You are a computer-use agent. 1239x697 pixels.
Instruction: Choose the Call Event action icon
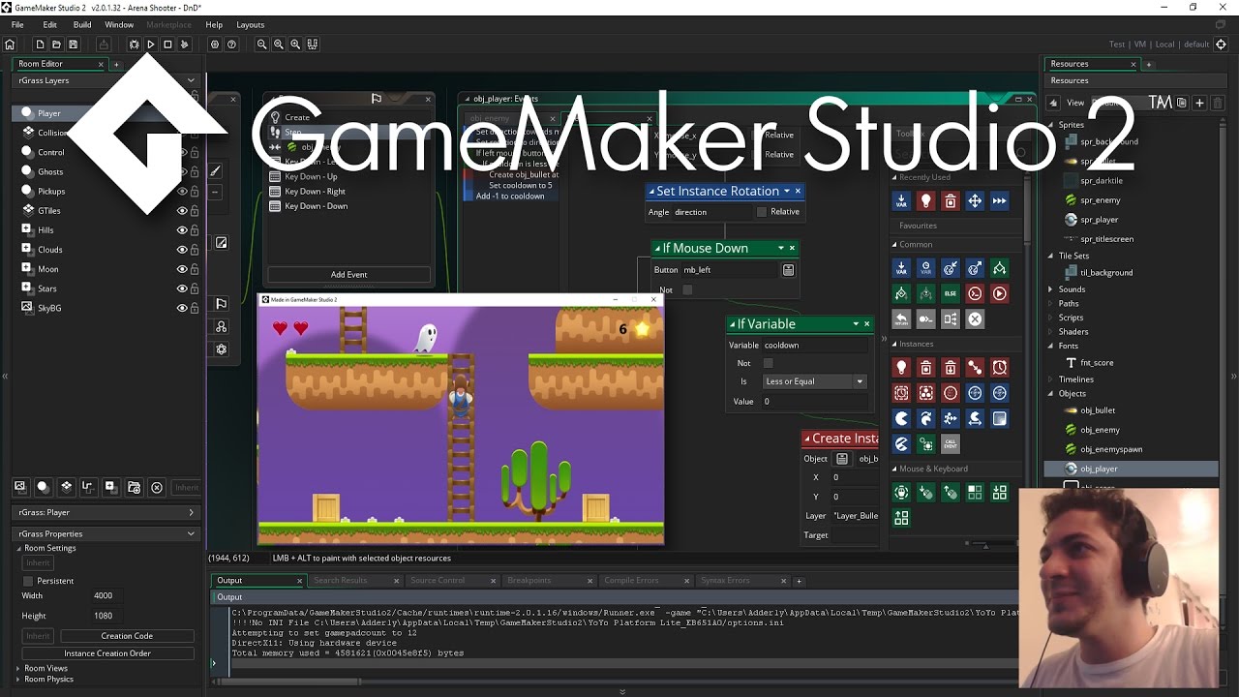tap(951, 443)
